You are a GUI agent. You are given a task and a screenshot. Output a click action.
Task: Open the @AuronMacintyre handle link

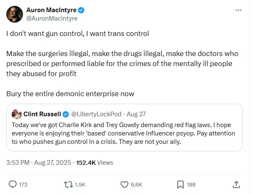52,18
